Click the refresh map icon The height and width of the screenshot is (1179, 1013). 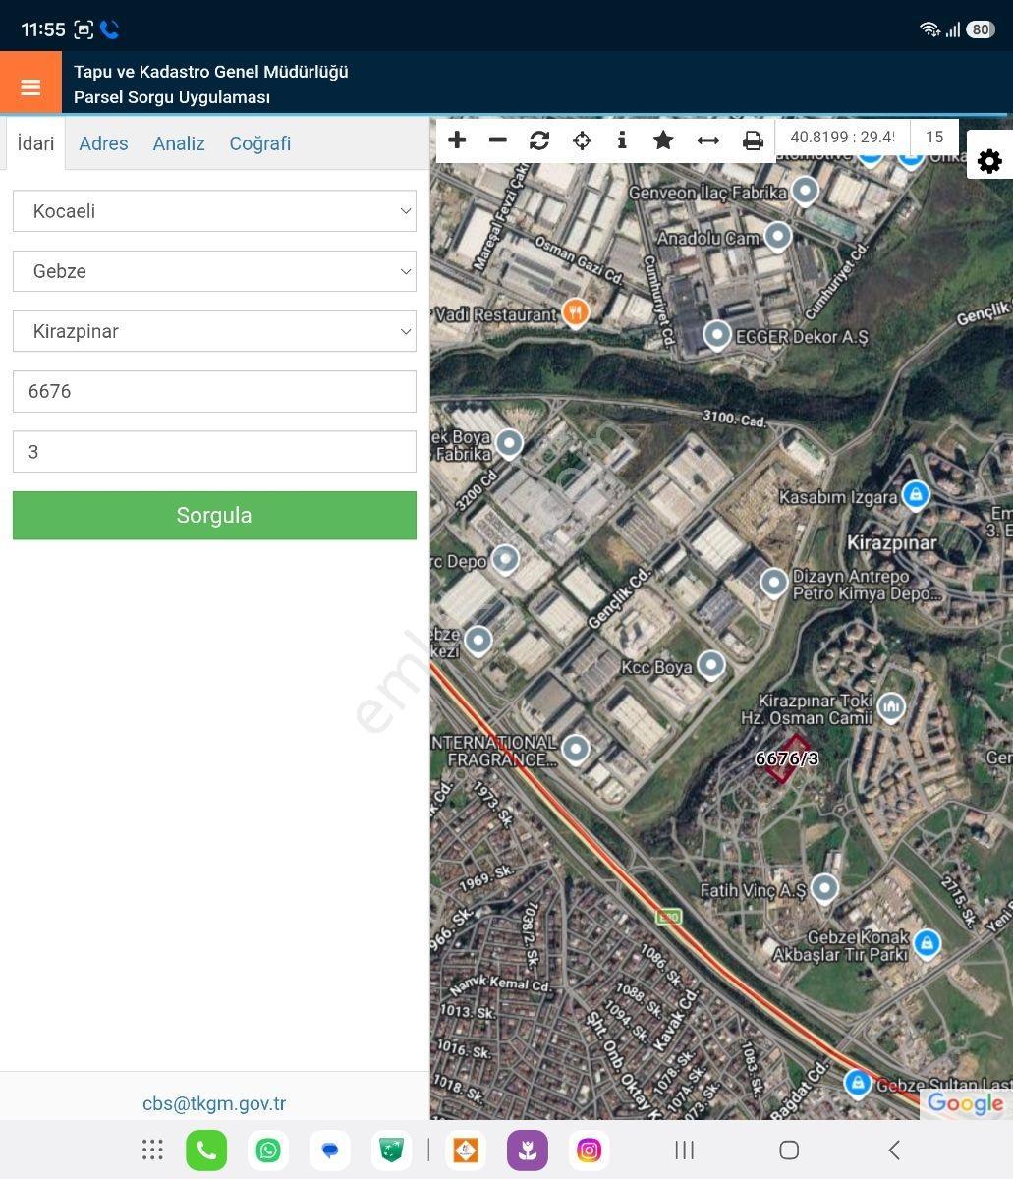(539, 140)
